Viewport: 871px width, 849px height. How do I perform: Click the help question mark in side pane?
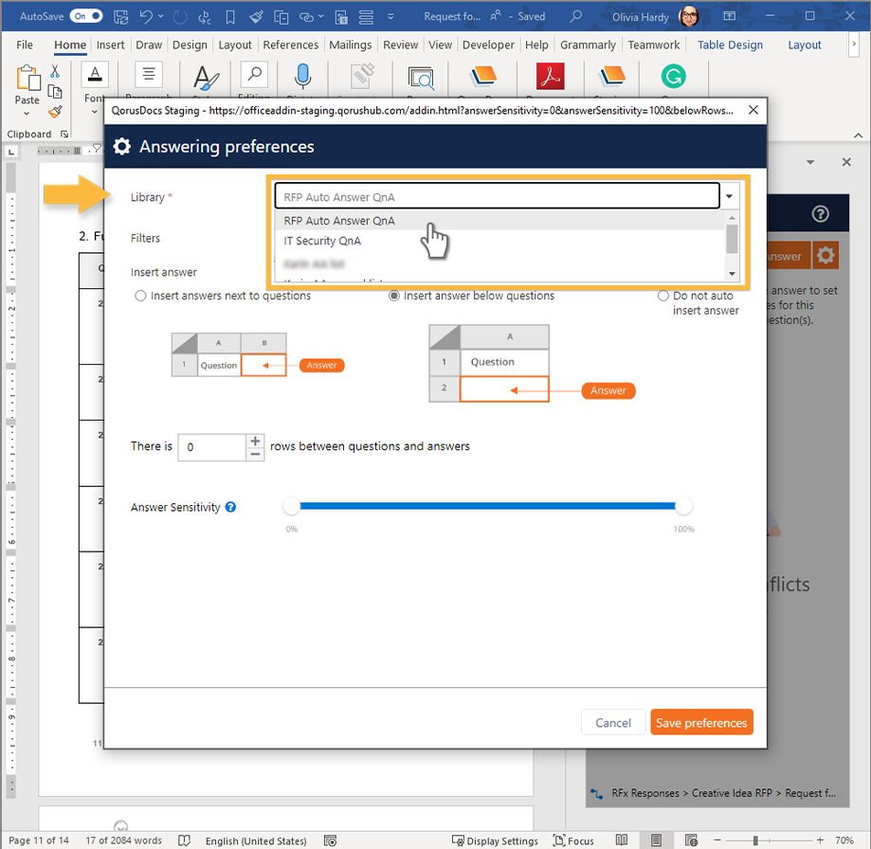pyautogui.click(x=820, y=214)
